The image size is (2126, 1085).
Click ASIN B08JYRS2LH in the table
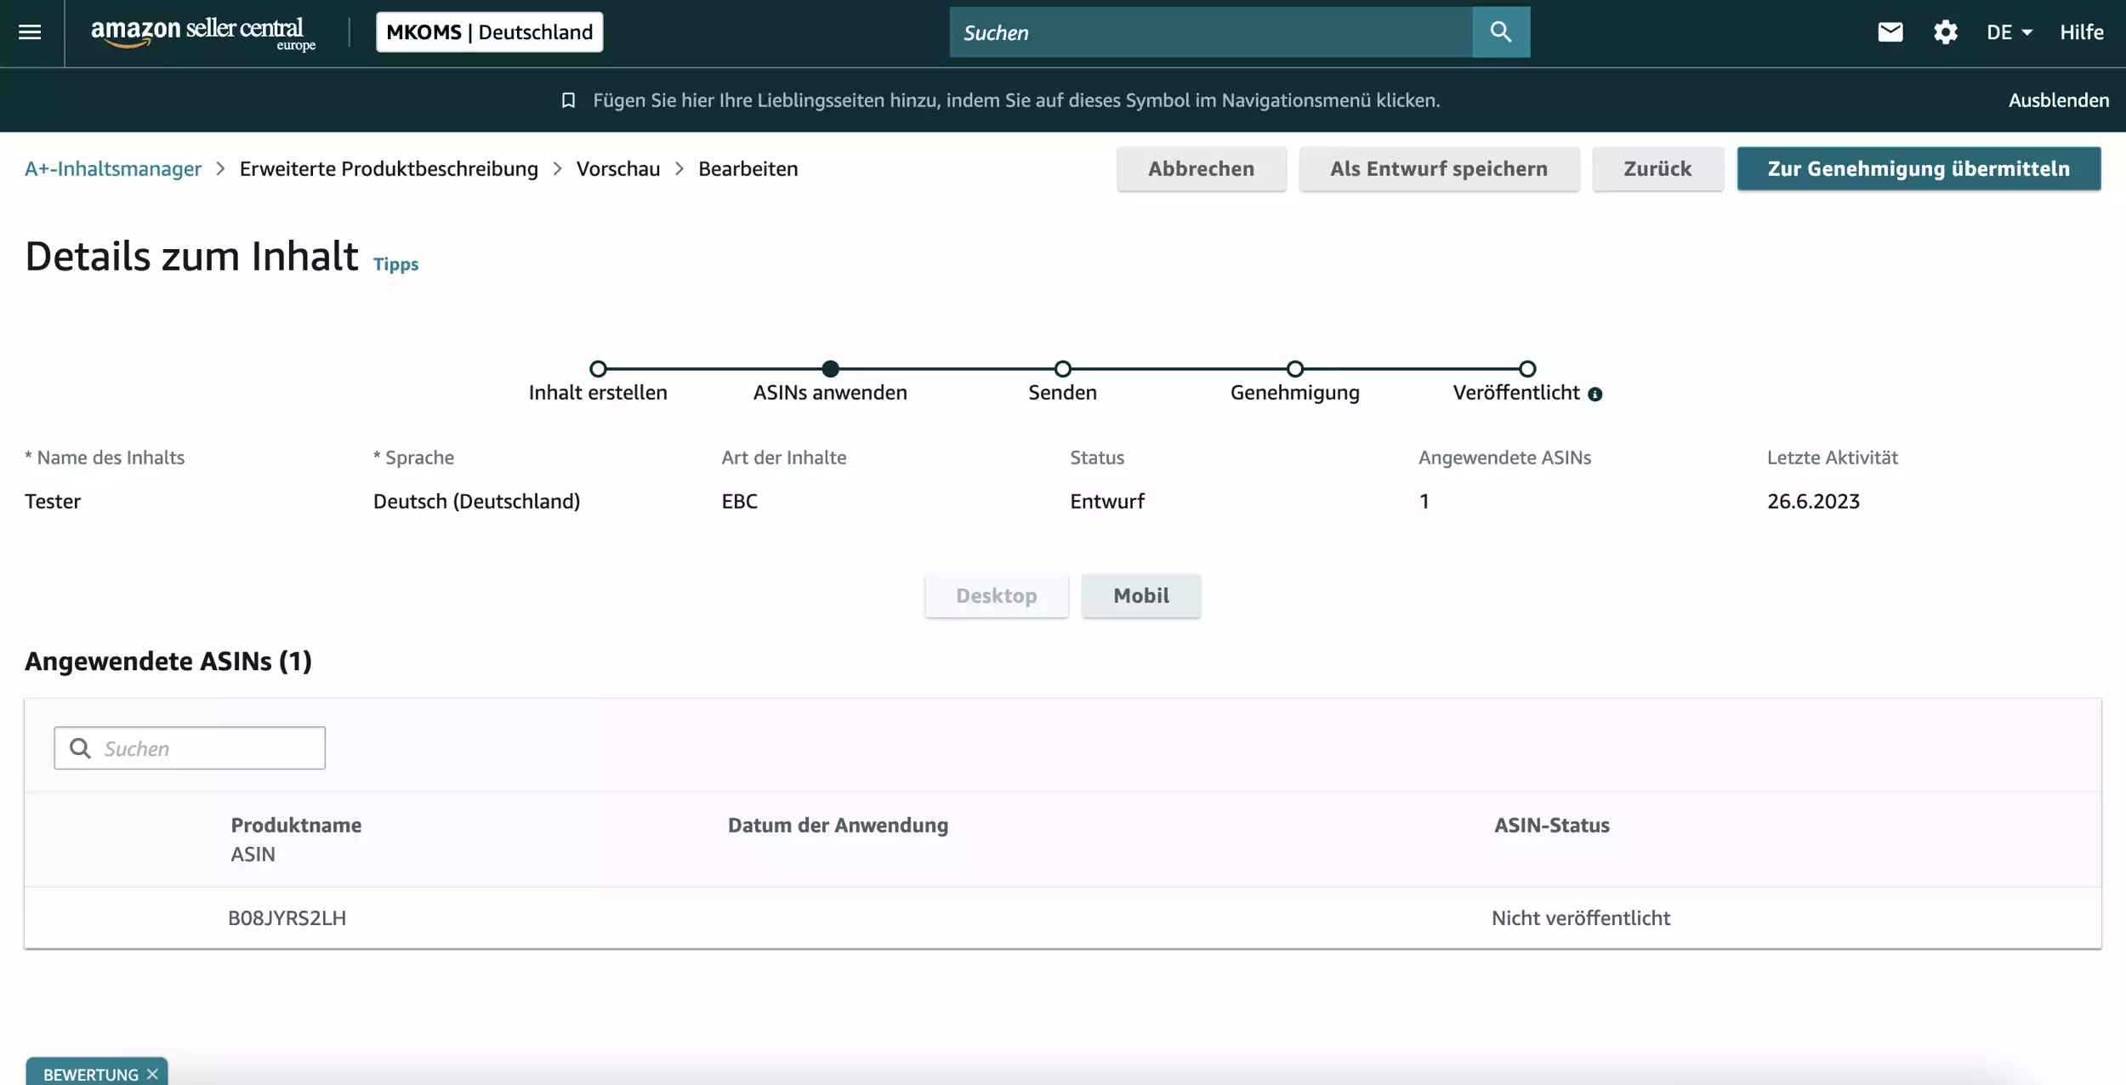coord(287,918)
